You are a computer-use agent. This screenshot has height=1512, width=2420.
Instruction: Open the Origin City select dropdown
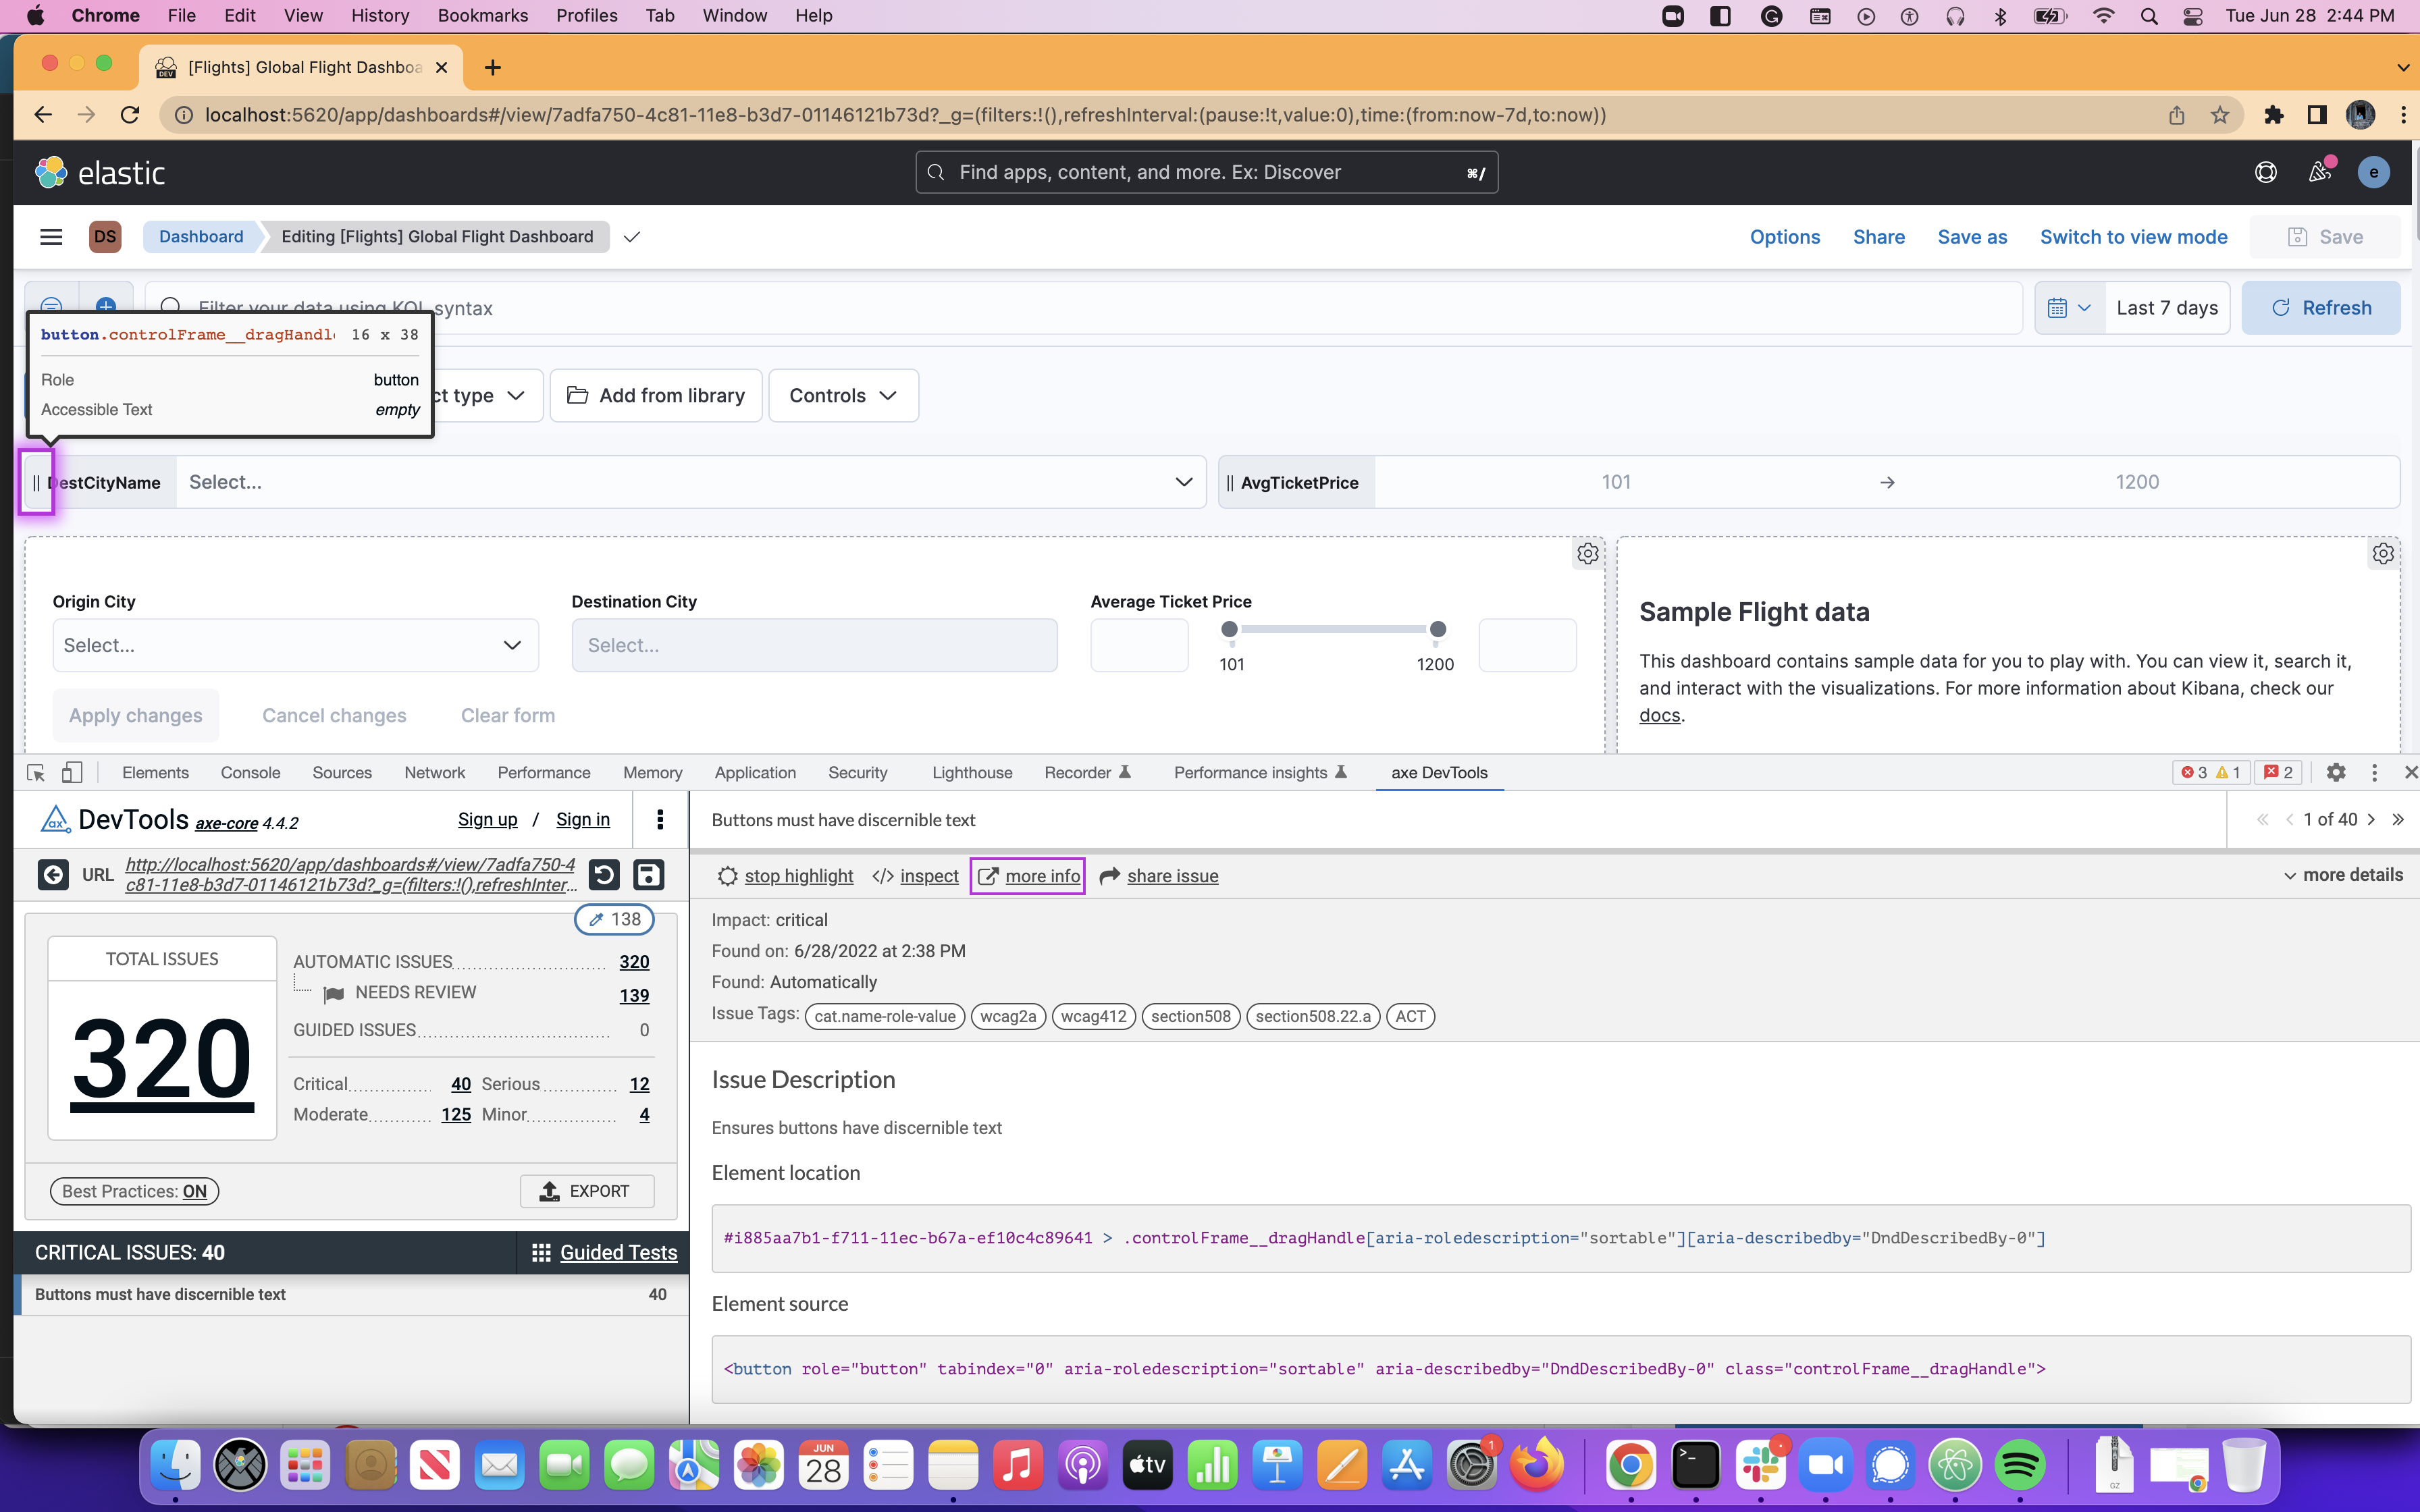point(295,646)
